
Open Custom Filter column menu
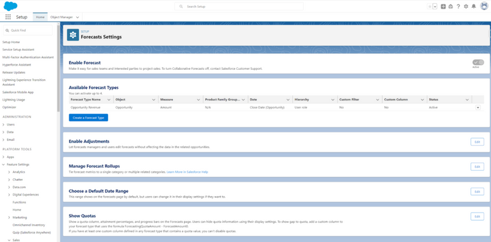tap(377, 99)
